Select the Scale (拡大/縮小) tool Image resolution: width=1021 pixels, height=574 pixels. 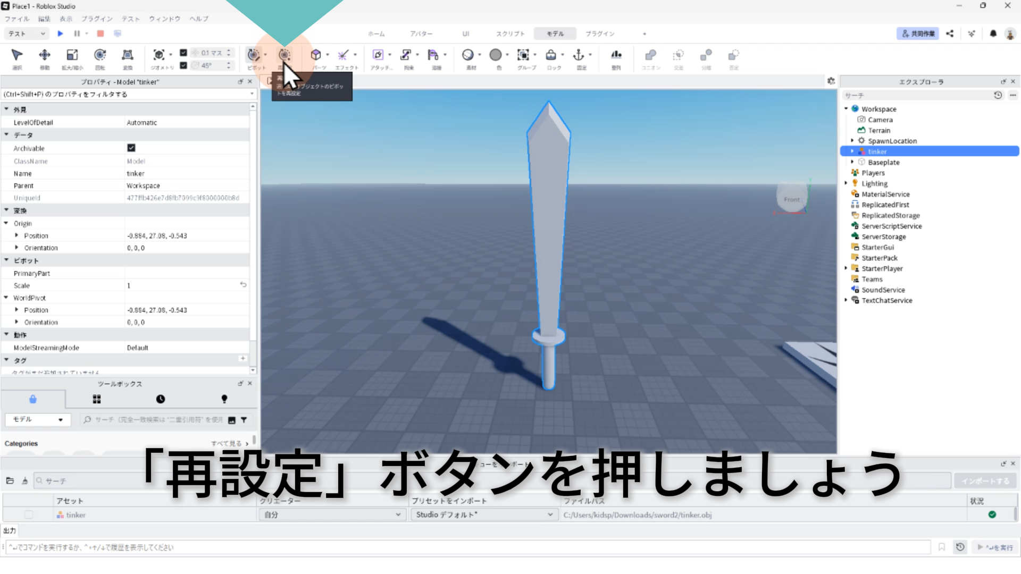[72, 55]
